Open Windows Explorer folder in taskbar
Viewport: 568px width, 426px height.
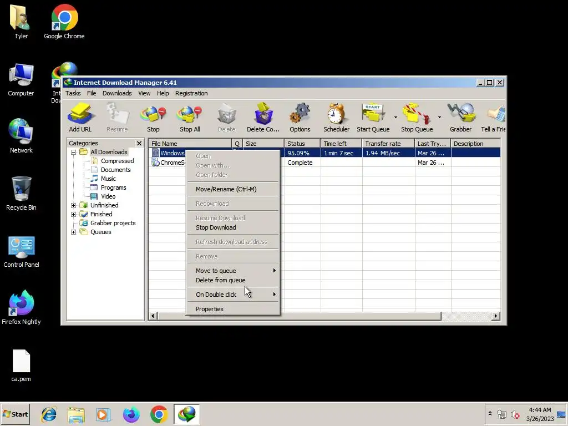[76, 414]
